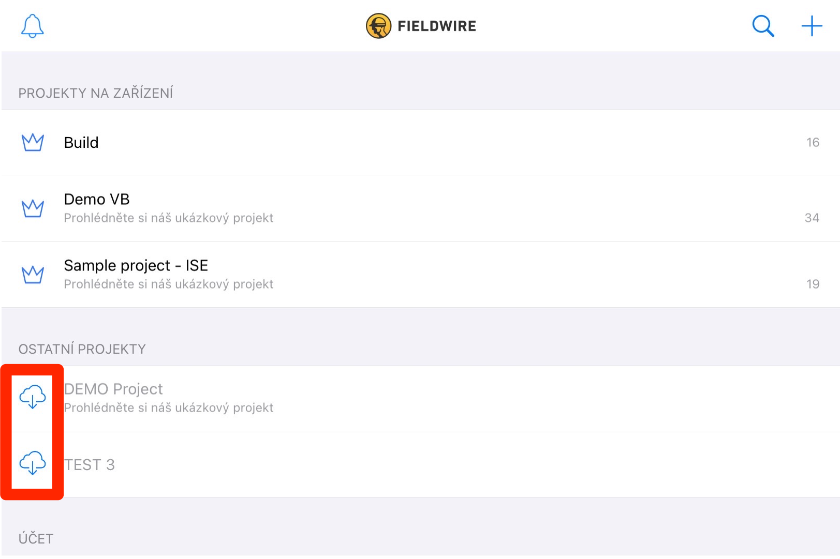
Task: Open the Build project
Action: click(x=81, y=142)
